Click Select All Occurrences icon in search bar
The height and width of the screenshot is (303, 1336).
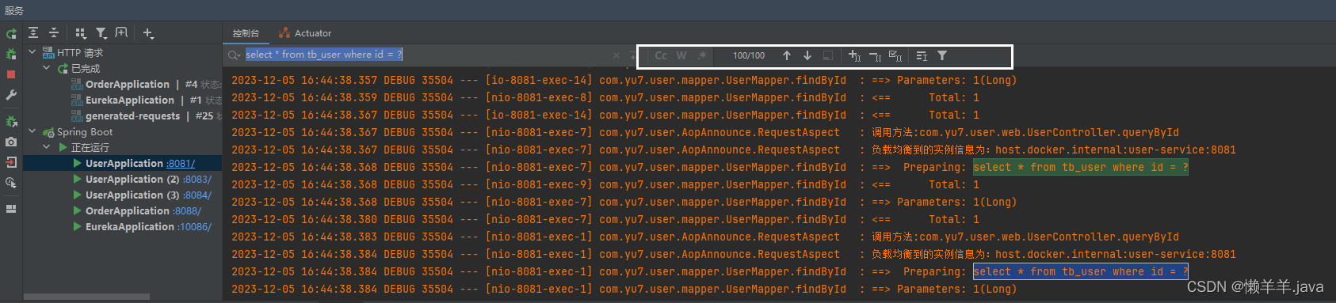pos(895,55)
